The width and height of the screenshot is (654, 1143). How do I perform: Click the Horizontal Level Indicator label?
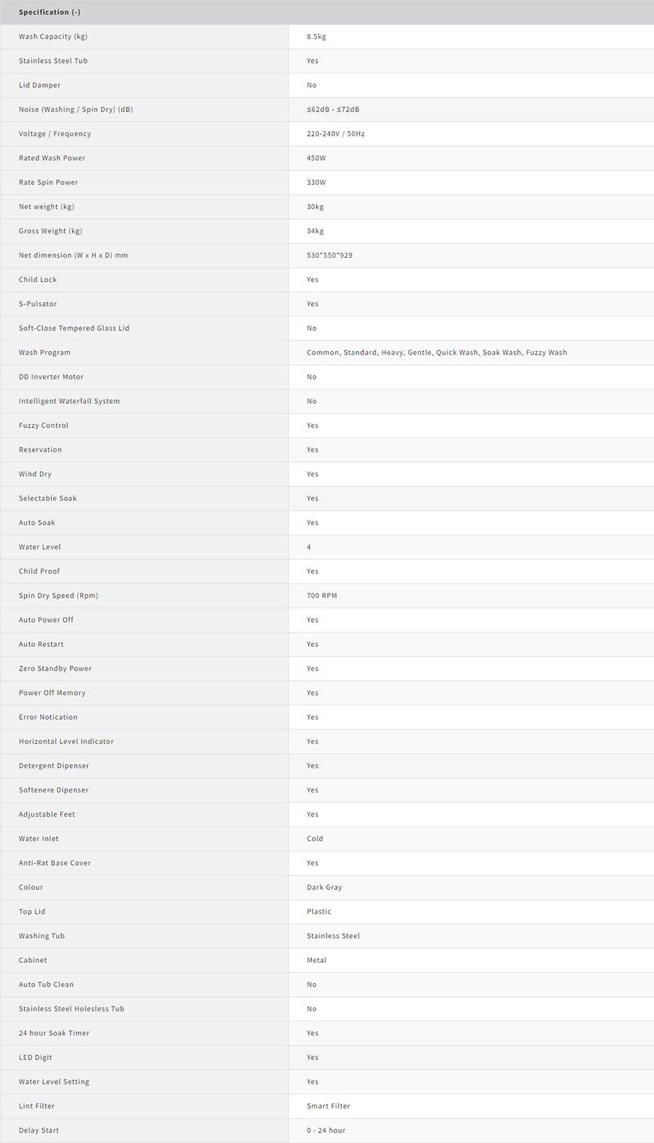pyautogui.click(x=66, y=741)
